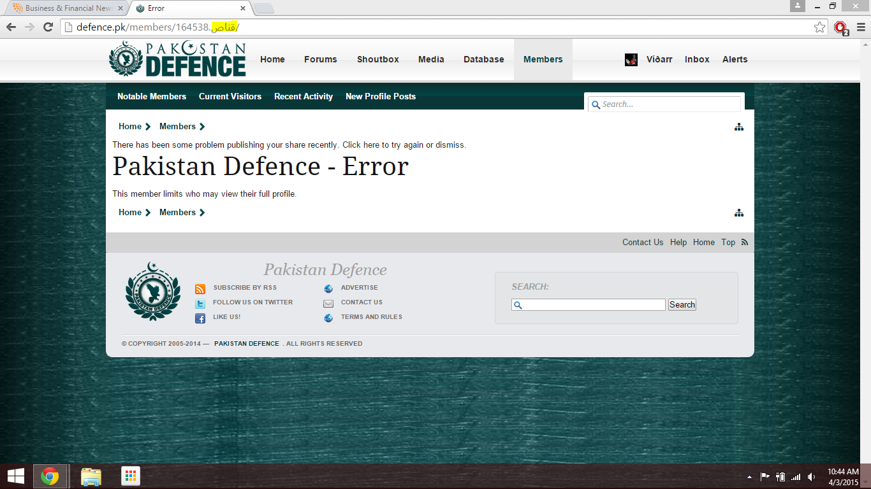The width and height of the screenshot is (871, 489).
Task: Open the colorful grid app on taskbar
Action: tap(131, 476)
